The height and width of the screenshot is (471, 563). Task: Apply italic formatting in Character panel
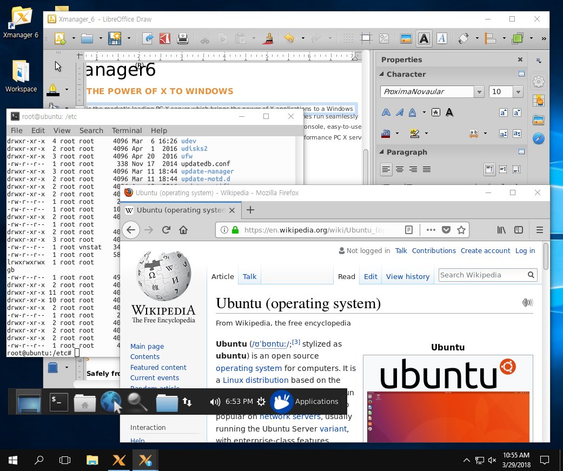(400, 112)
